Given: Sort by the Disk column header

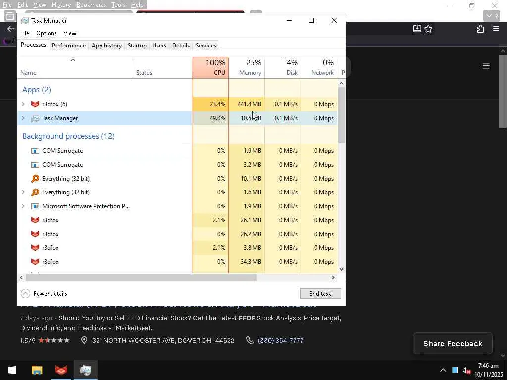Looking at the screenshot, I should pyautogui.click(x=283, y=67).
